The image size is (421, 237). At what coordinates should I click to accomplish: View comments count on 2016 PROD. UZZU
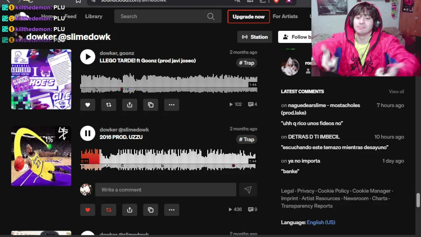pyautogui.click(x=253, y=209)
